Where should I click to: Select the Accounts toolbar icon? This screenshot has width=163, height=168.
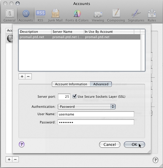(26, 15)
